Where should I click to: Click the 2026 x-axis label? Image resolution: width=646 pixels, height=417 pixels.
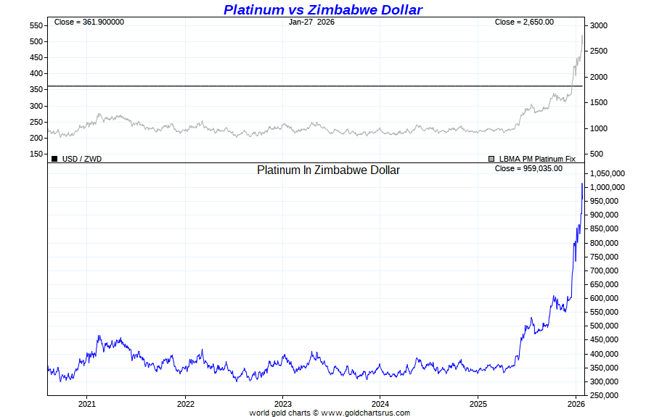pos(576,404)
